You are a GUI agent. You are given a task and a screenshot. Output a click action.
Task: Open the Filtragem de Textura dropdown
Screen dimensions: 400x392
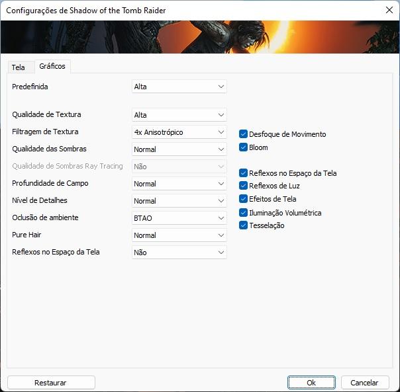pos(179,132)
